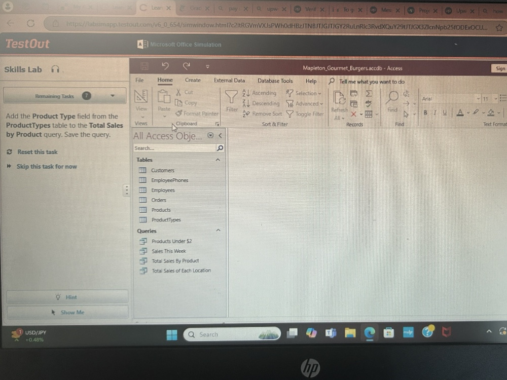This screenshot has height=380, width=507.
Task: Click the Undo arrow in Access title bar
Action: (165, 66)
